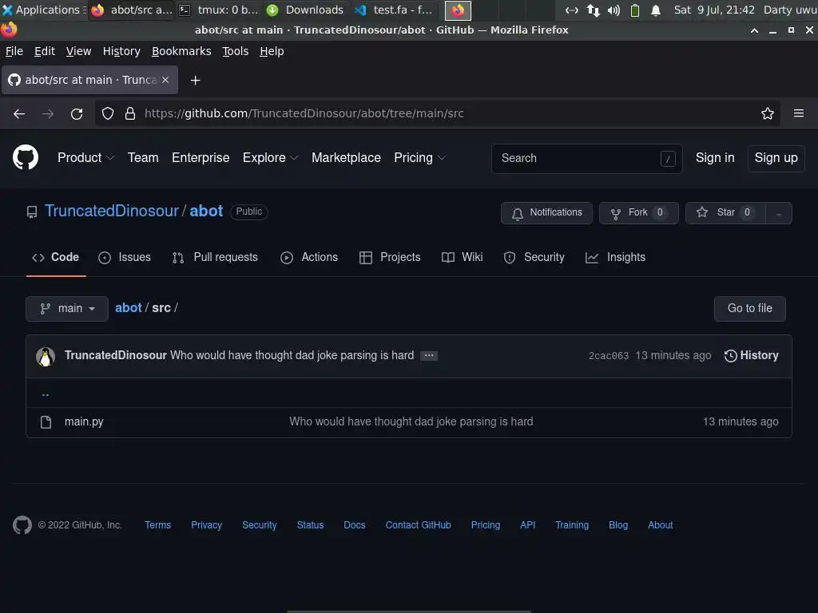Open the Docs footer link

(x=354, y=525)
